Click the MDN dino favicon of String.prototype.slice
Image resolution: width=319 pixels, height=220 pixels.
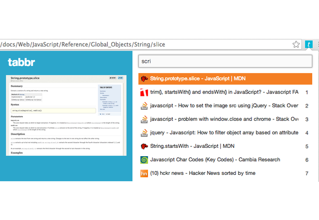[144, 79]
